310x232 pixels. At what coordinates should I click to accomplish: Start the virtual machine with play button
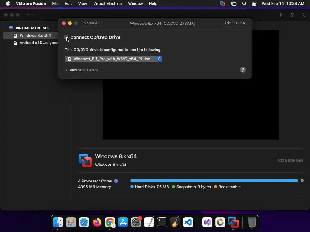pyautogui.click(x=282, y=15)
